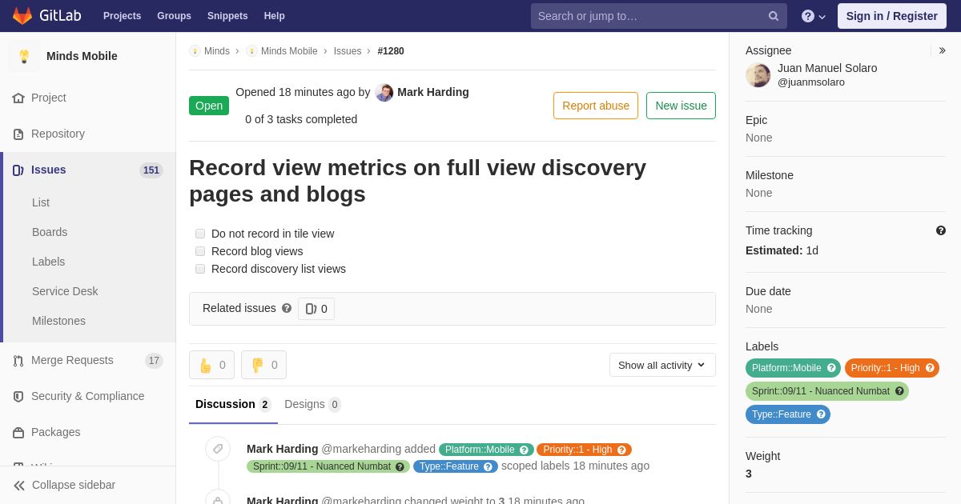
Task: Click the GitLab fox logo
Action: (22, 16)
